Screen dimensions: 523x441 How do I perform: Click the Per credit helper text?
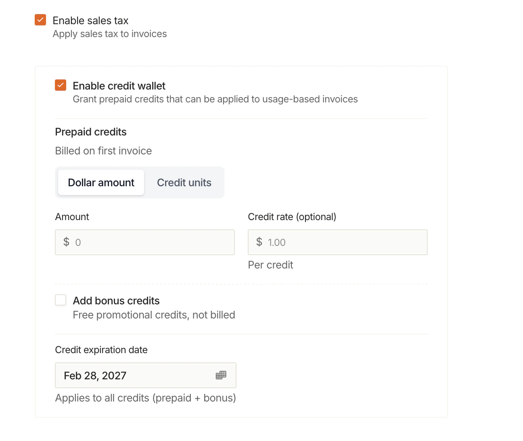click(270, 265)
